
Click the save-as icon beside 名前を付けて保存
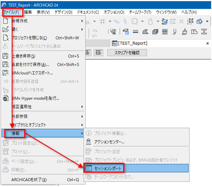(5, 65)
